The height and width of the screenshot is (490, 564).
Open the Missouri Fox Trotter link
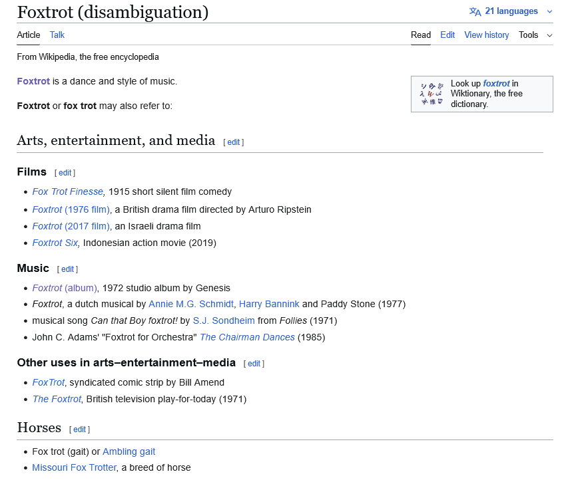74,467
